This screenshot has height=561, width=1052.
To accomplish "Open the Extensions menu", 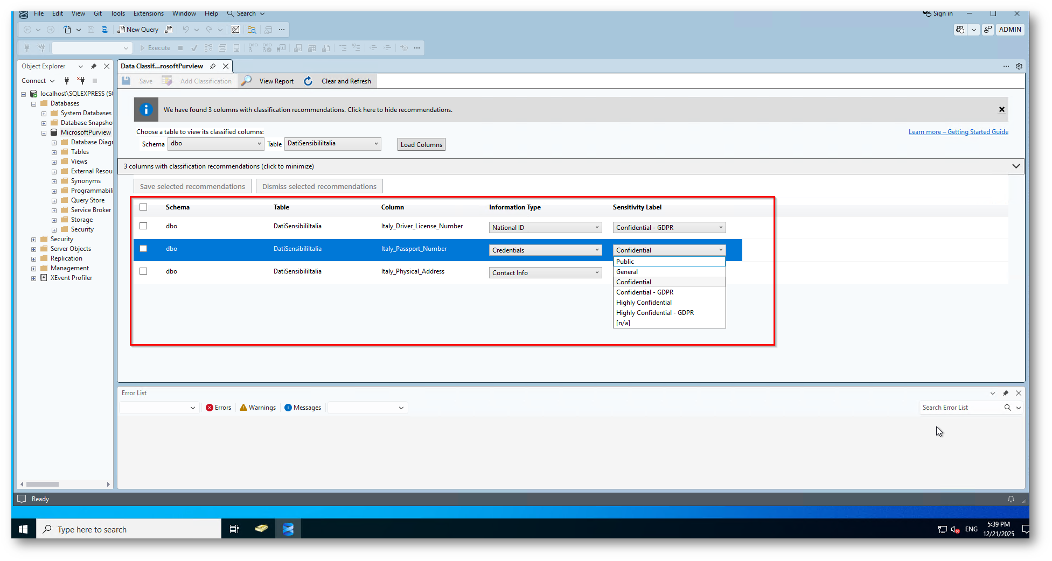I will pyautogui.click(x=148, y=13).
